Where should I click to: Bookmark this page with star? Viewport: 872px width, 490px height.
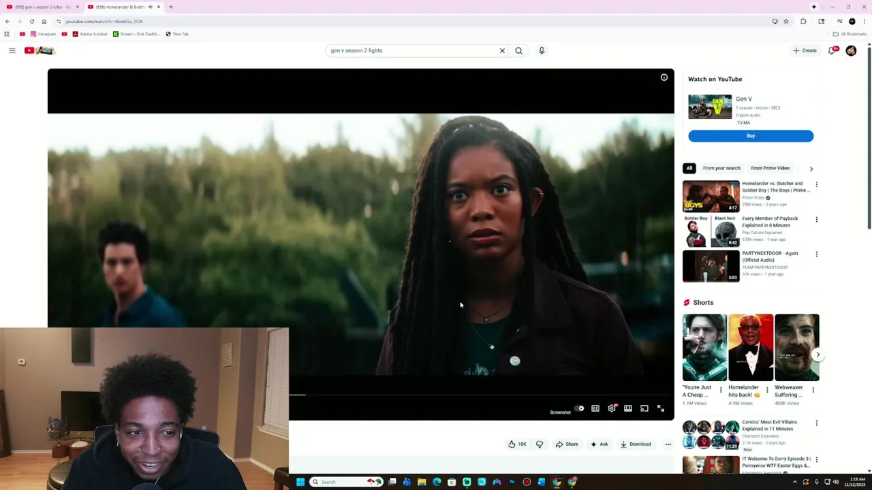pos(785,21)
